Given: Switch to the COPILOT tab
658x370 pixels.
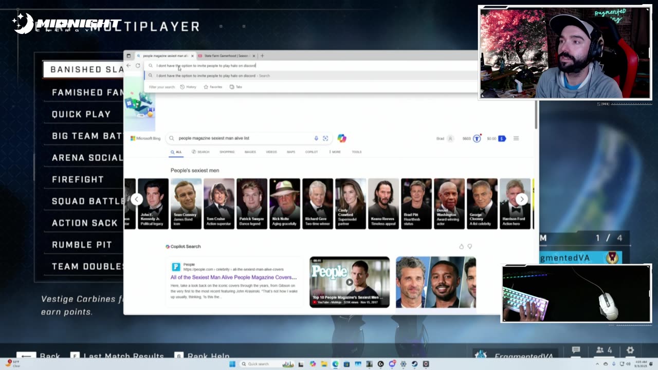Looking at the screenshot, I should click(312, 152).
